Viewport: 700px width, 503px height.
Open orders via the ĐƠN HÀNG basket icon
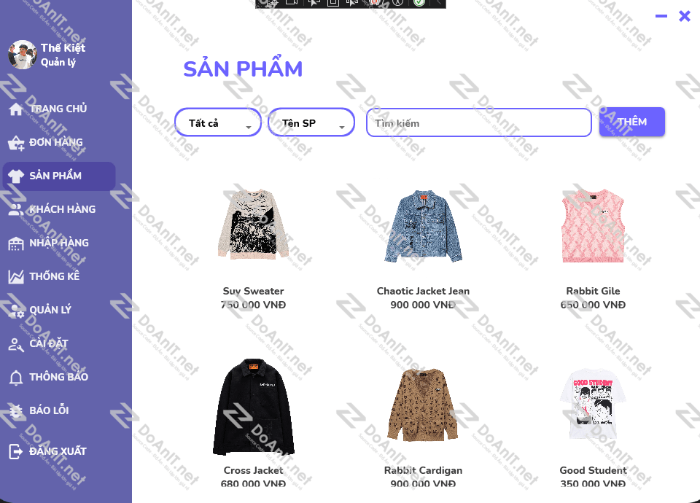pyautogui.click(x=16, y=143)
